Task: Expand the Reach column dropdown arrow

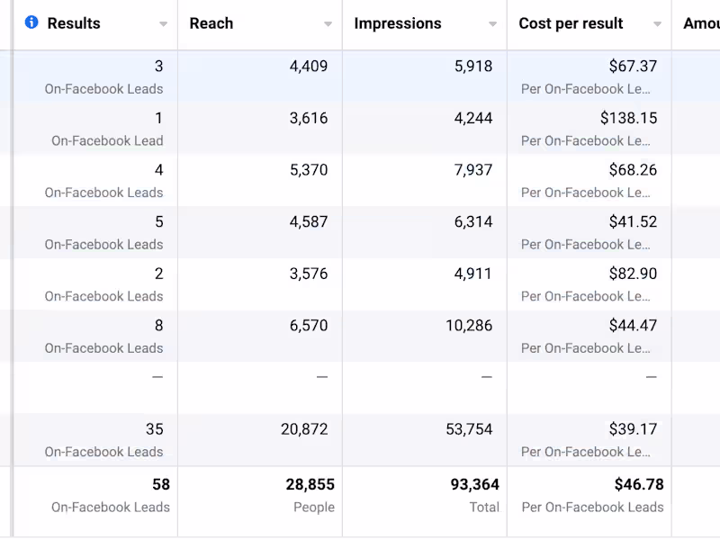Action: click(x=328, y=24)
